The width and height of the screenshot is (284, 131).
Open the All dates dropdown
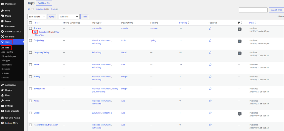tap(69, 17)
